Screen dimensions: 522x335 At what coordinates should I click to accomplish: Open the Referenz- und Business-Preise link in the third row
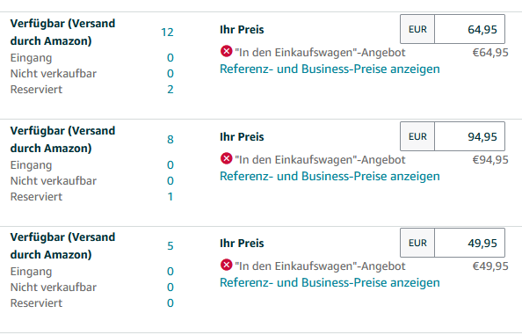[330, 282]
